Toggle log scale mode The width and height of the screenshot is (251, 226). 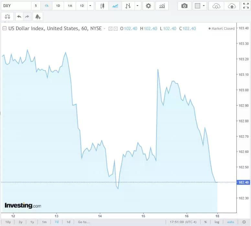tap(217, 222)
